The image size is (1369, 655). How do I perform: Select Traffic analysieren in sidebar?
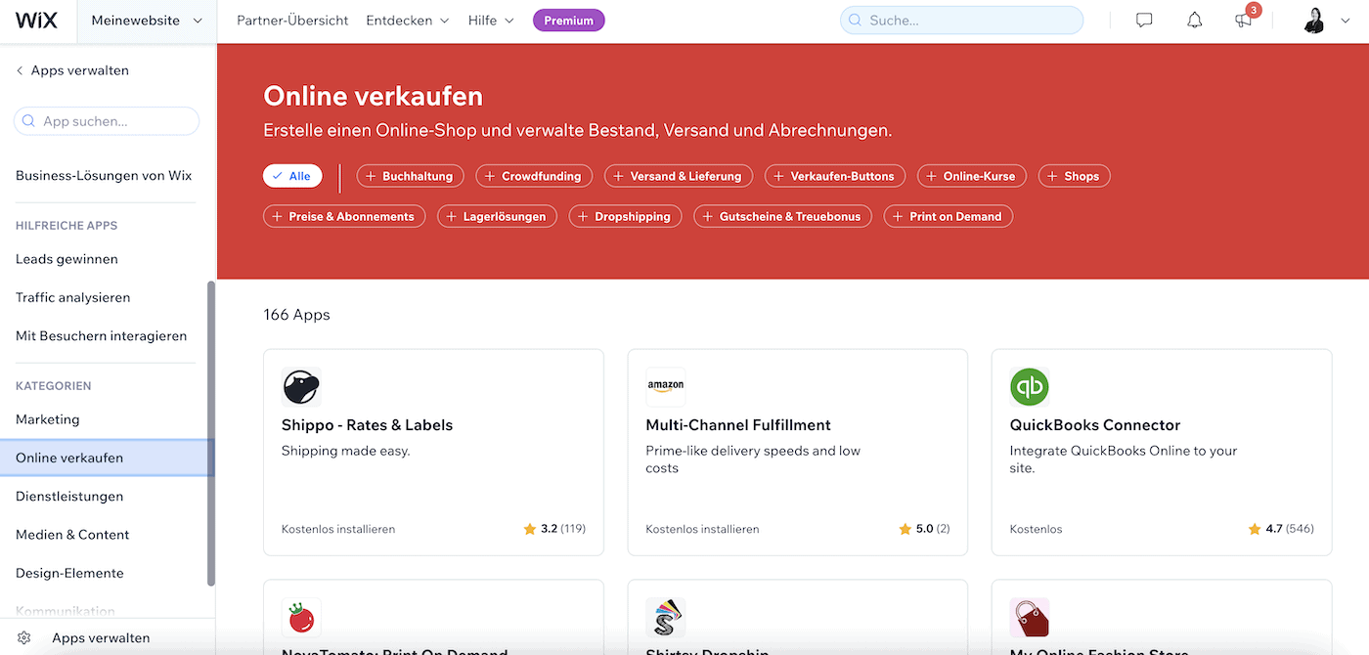coord(73,297)
